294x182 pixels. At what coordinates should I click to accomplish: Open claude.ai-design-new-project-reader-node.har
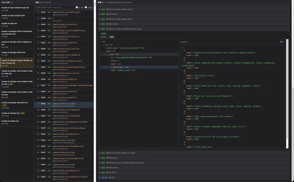pyautogui.click(x=17, y=73)
